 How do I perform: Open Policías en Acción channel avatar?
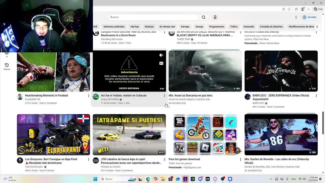point(96,160)
